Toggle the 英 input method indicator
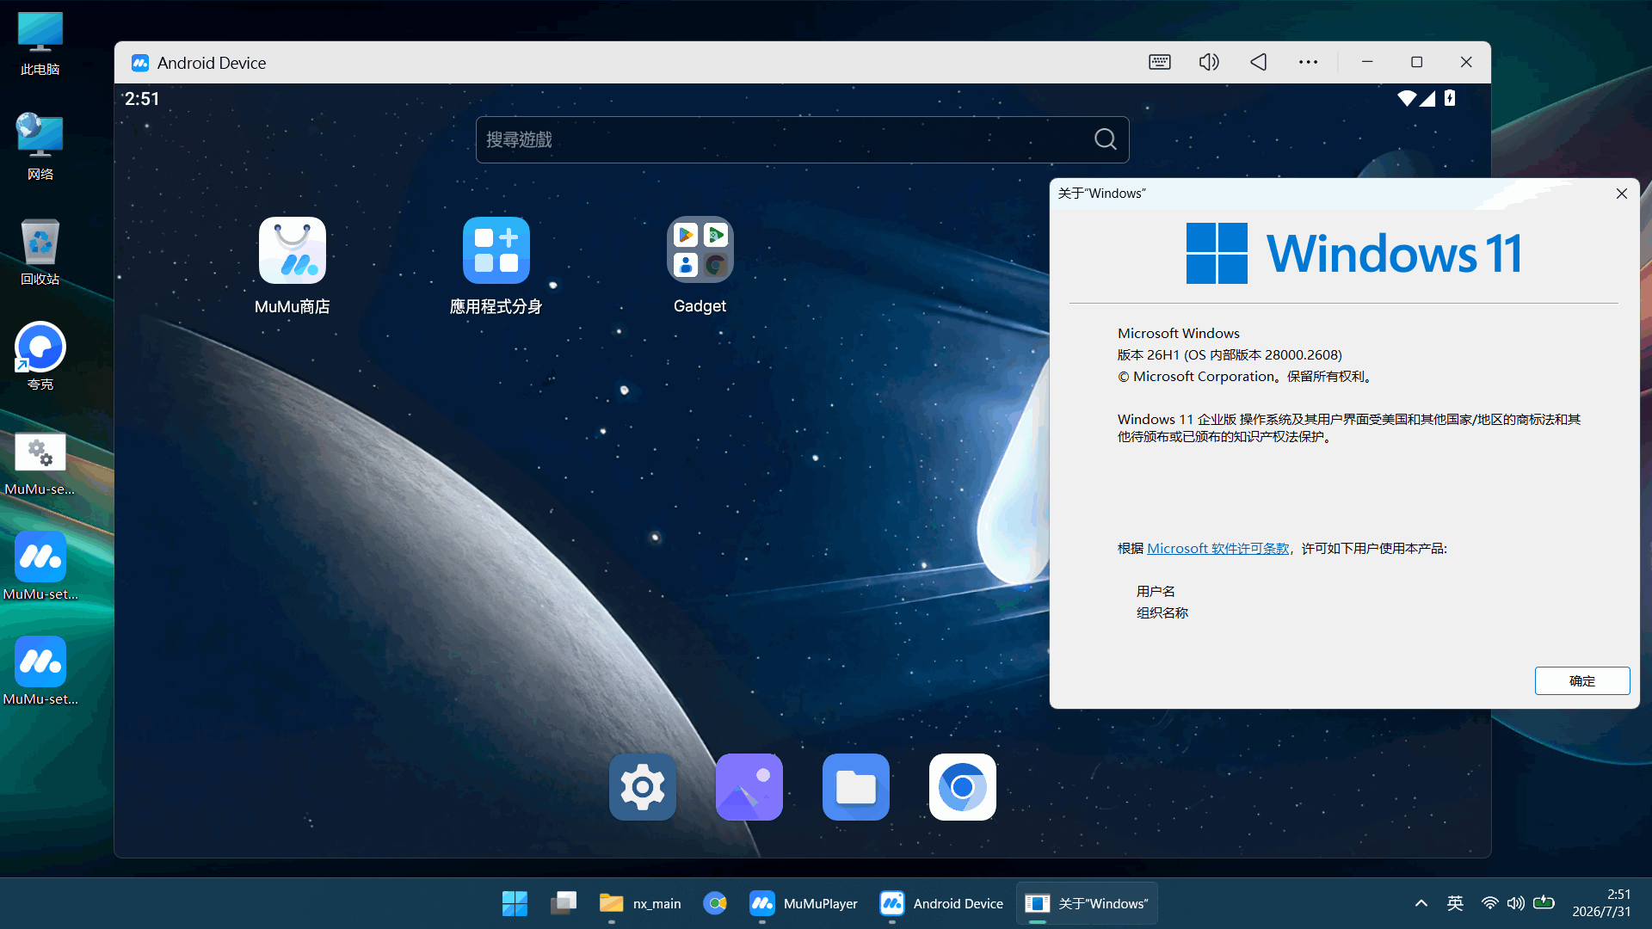Screen dimensions: 1652x929 click(x=1455, y=903)
